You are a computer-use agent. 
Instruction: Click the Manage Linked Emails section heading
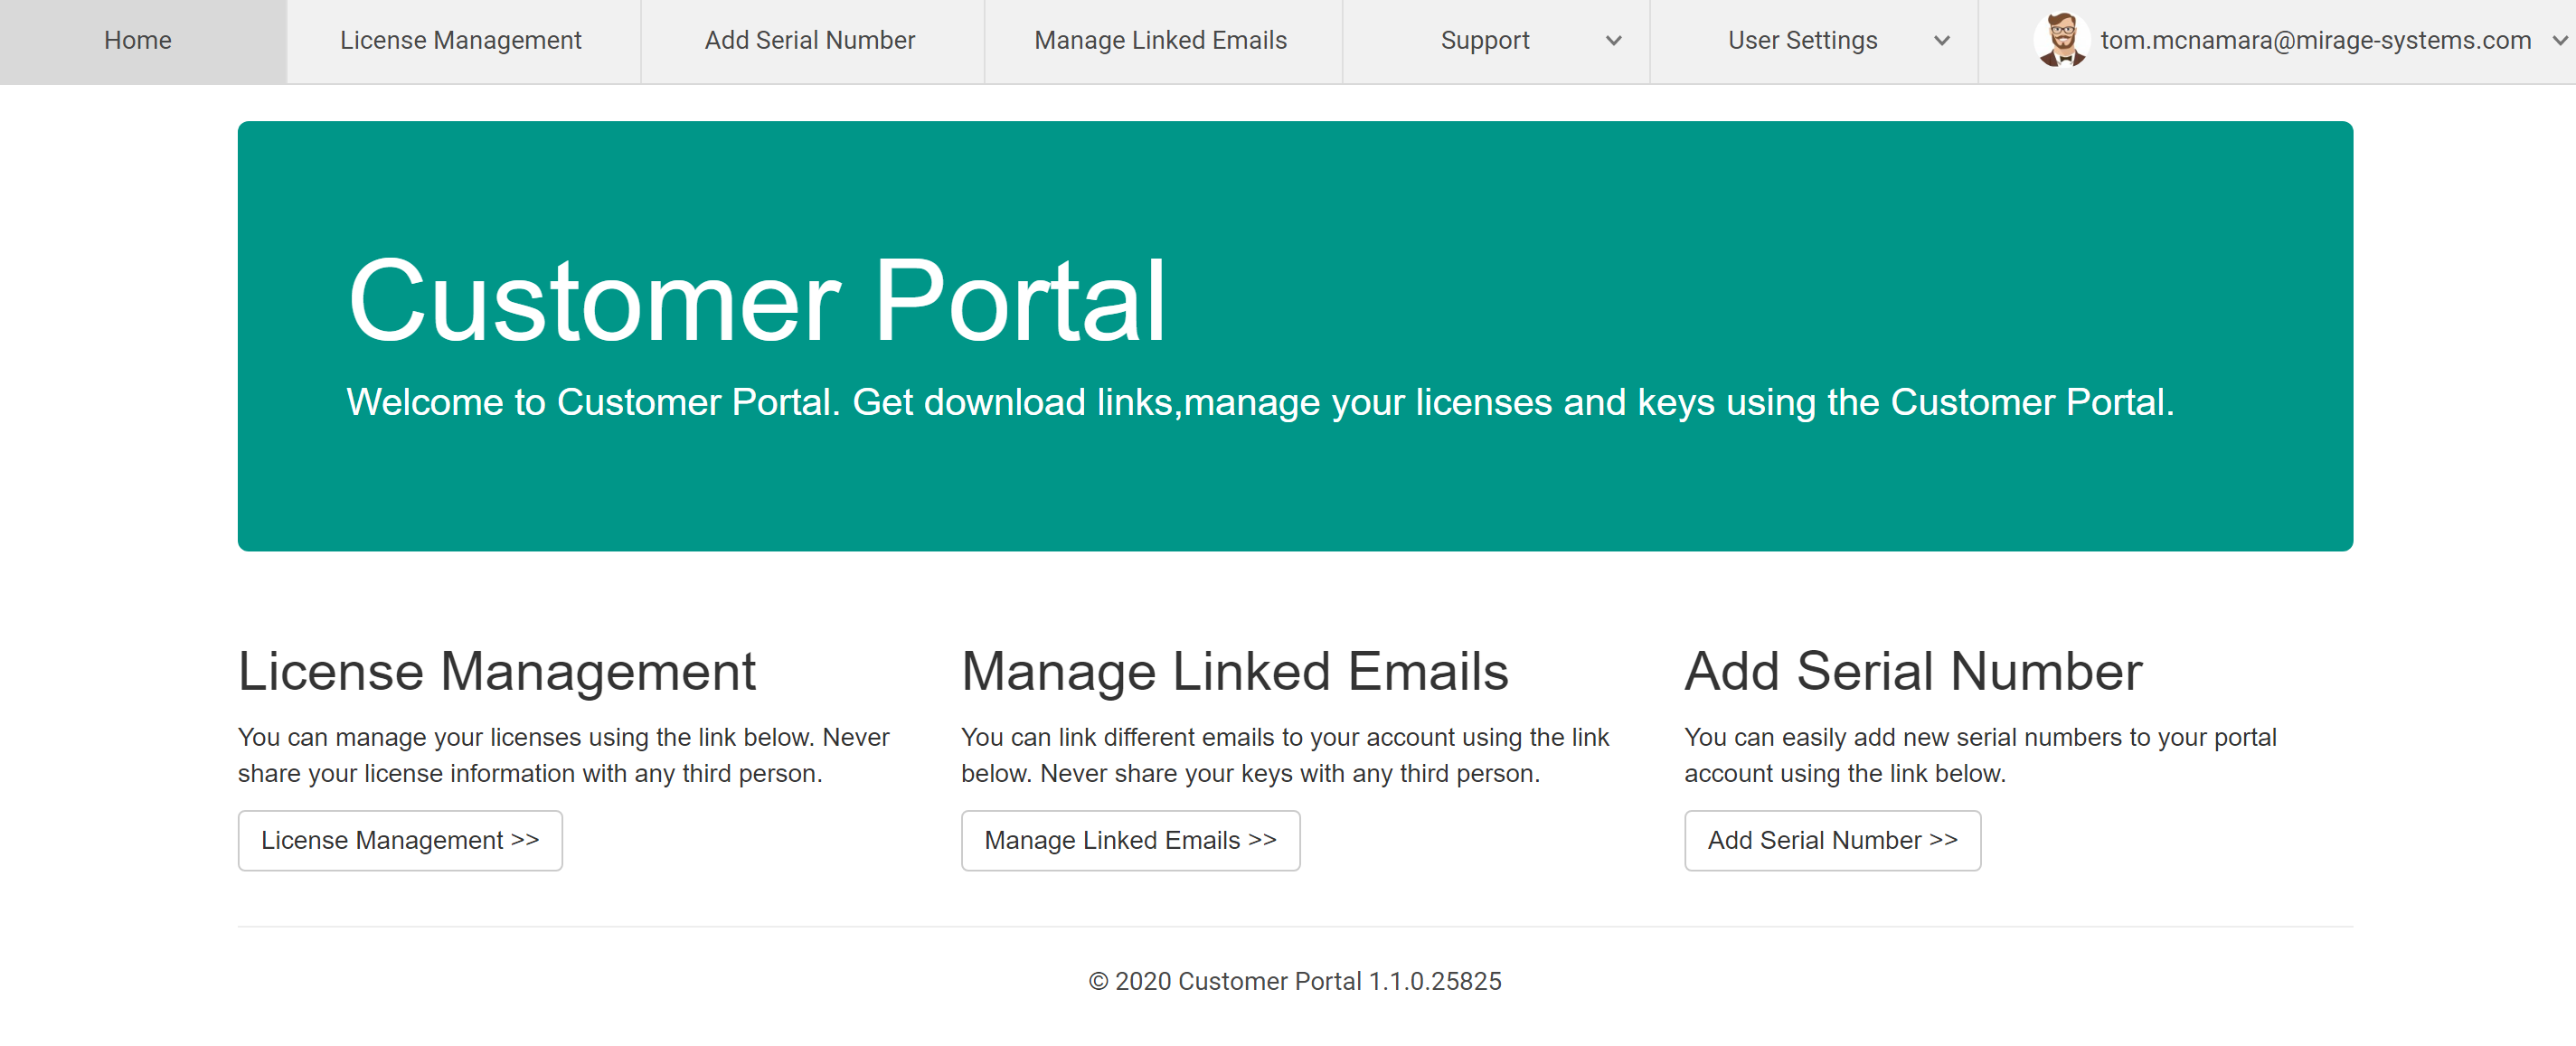pyautogui.click(x=1234, y=671)
